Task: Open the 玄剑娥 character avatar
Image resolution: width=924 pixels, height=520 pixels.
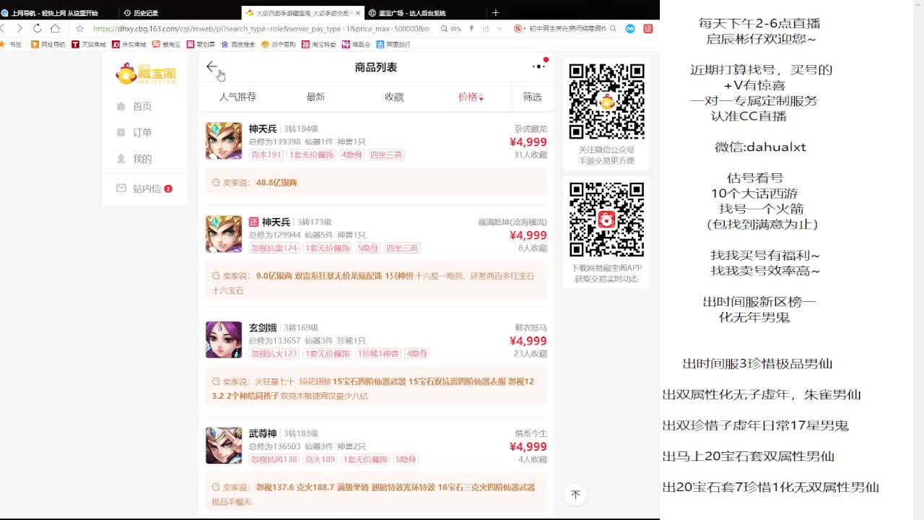Action: pyautogui.click(x=224, y=339)
